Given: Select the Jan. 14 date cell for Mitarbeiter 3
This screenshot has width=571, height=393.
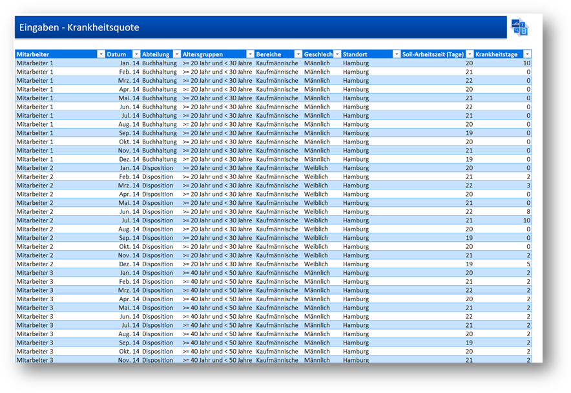Looking at the screenshot, I should tap(129, 273).
